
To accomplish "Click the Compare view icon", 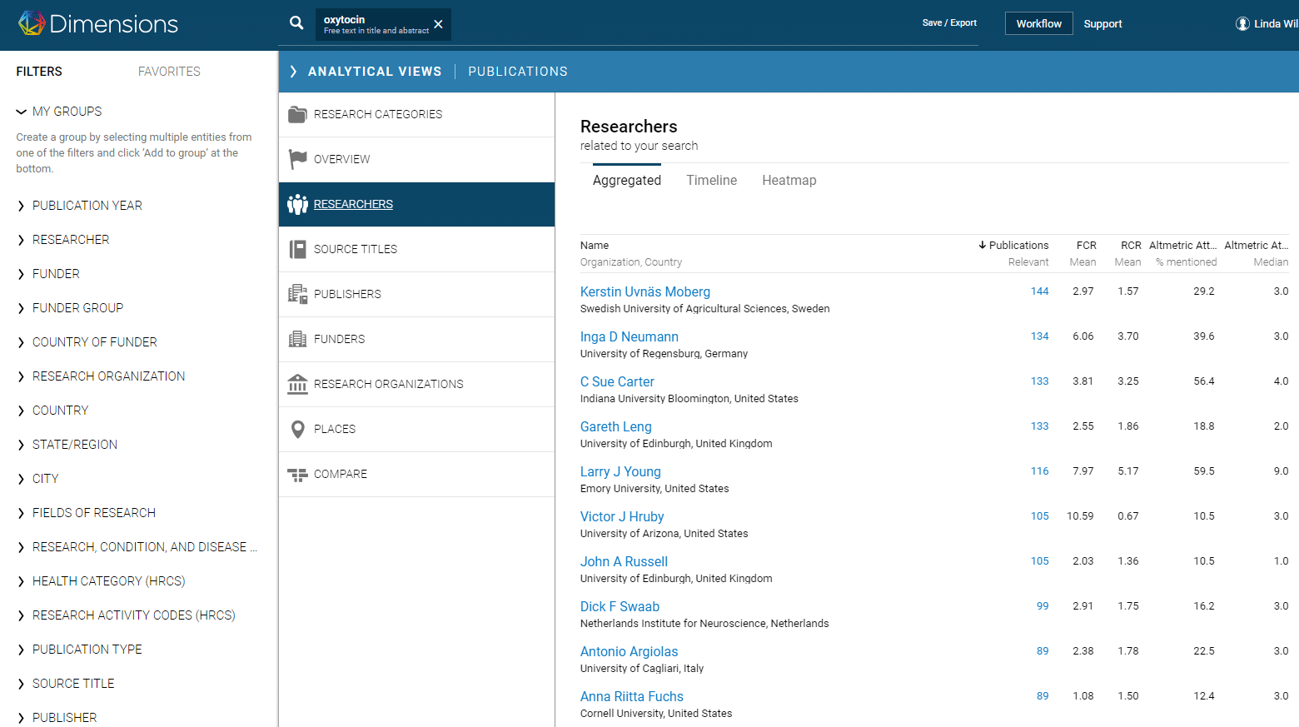I will [x=297, y=474].
